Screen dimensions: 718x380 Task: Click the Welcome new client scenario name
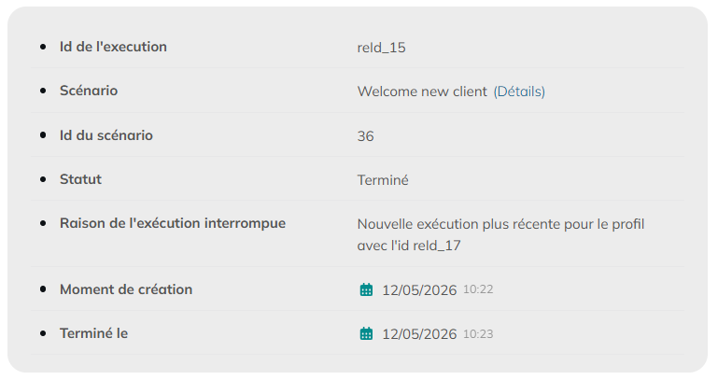point(422,91)
